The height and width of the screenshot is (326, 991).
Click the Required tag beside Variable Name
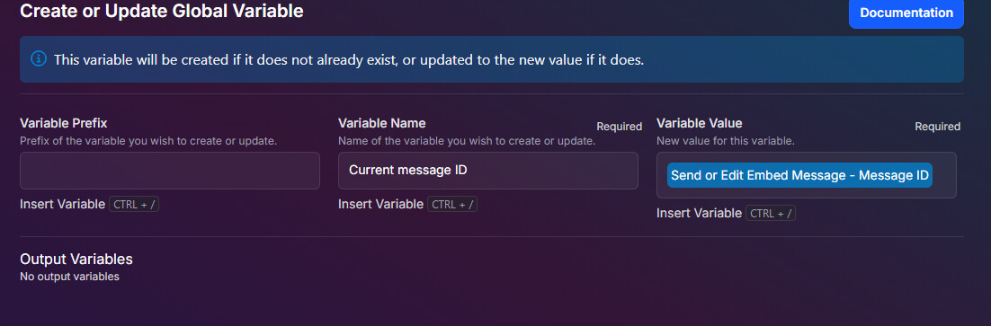pos(620,127)
